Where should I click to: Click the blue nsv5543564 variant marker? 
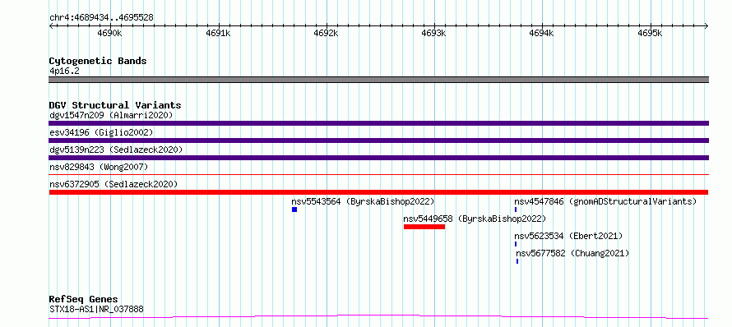pyautogui.click(x=294, y=210)
